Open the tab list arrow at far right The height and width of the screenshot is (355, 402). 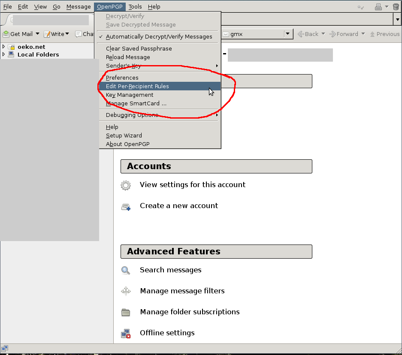tap(397, 19)
